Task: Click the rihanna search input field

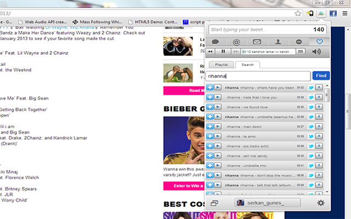Action: point(258,76)
